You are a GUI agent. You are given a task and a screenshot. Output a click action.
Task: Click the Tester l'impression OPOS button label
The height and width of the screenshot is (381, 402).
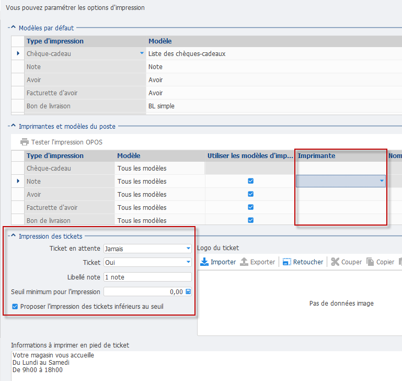pos(67,142)
